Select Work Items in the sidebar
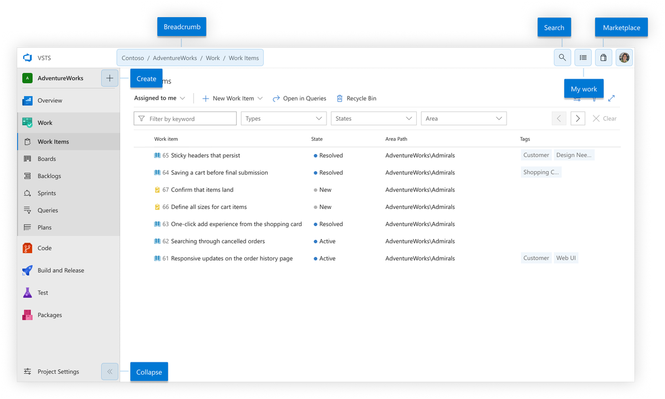Image resolution: width=665 pixels, height=399 pixels. tap(69, 141)
